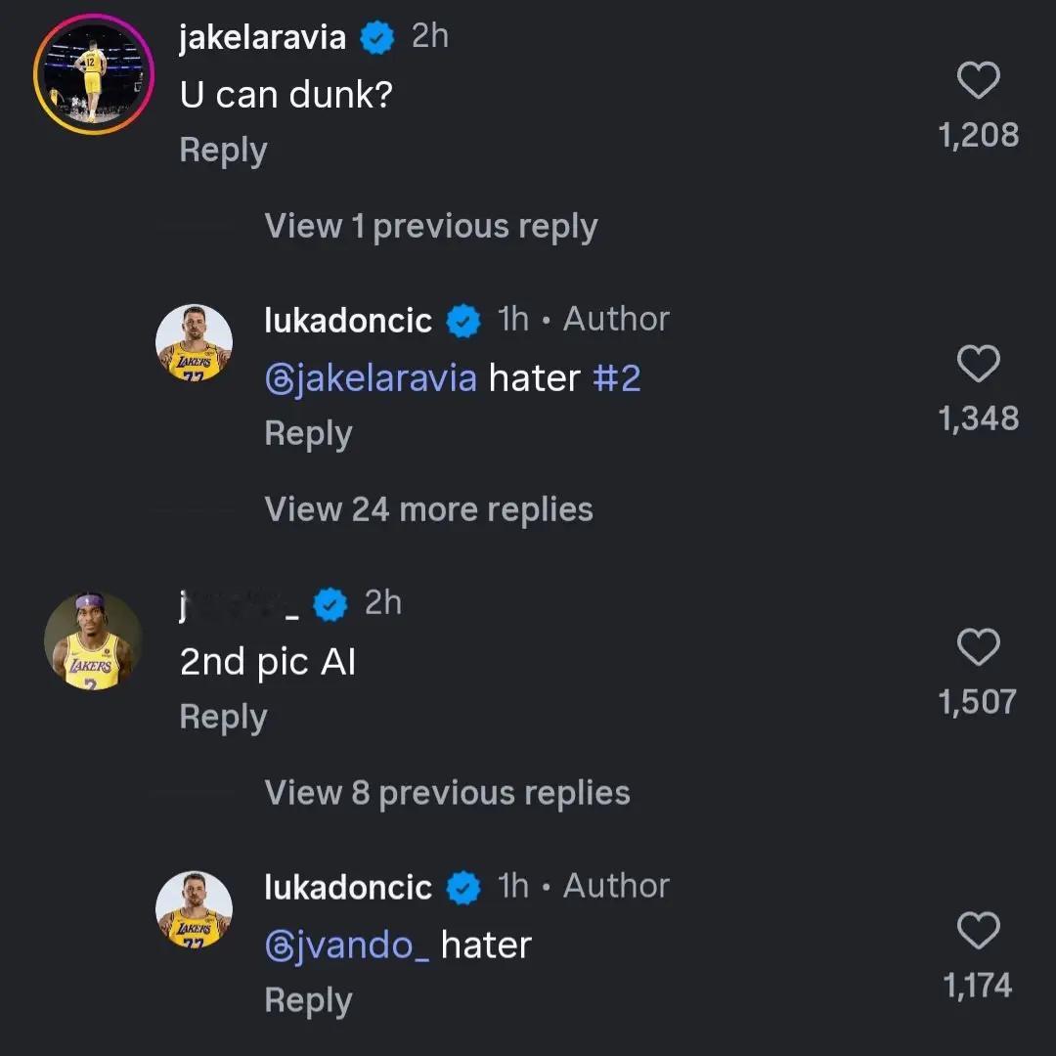Tap verified badge next to jakelaravia username
Image resolution: width=1056 pixels, height=1056 pixels.
[376, 38]
